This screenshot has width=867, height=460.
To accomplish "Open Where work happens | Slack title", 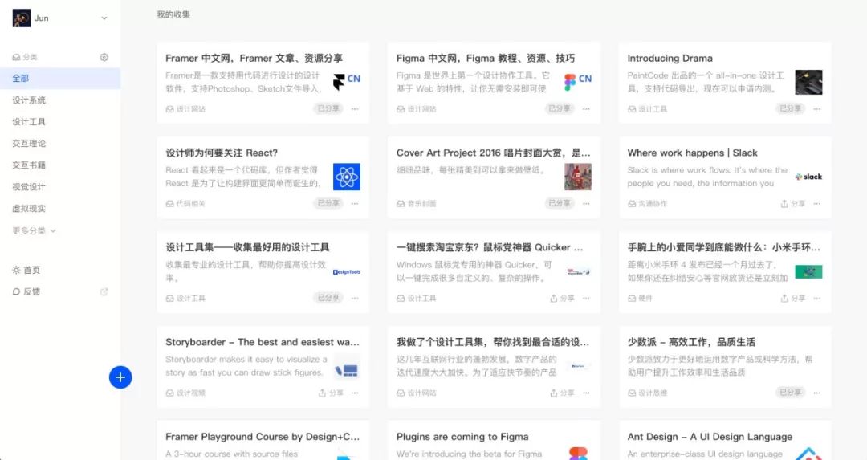I will [692, 153].
